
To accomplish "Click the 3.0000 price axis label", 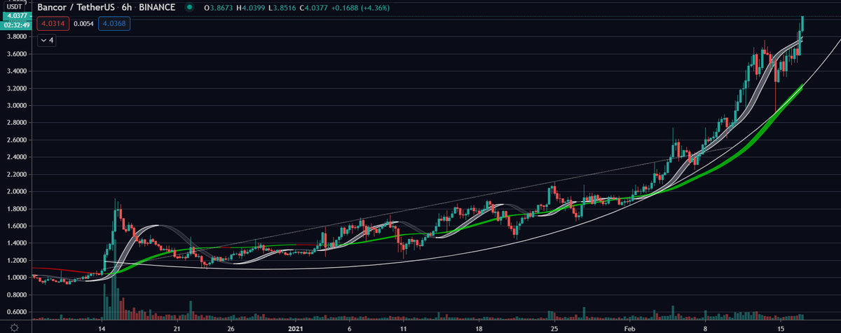I will tap(15, 105).
